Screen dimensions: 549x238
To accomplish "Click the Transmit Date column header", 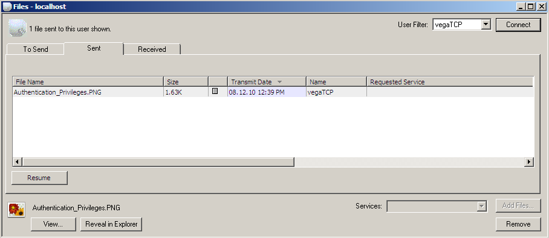I will pyautogui.click(x=267, y=82).
